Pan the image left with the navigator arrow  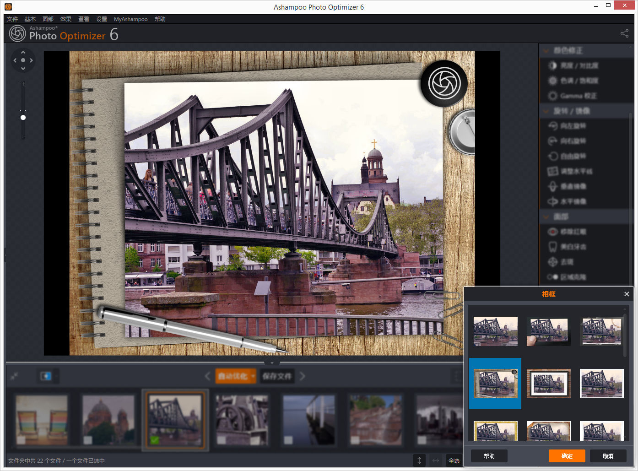[15, 60]
